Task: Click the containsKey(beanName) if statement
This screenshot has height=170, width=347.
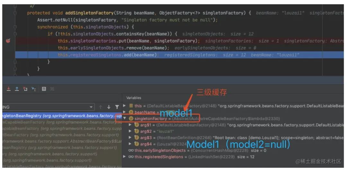Action: pyautogui.click(x=112, y=34)
